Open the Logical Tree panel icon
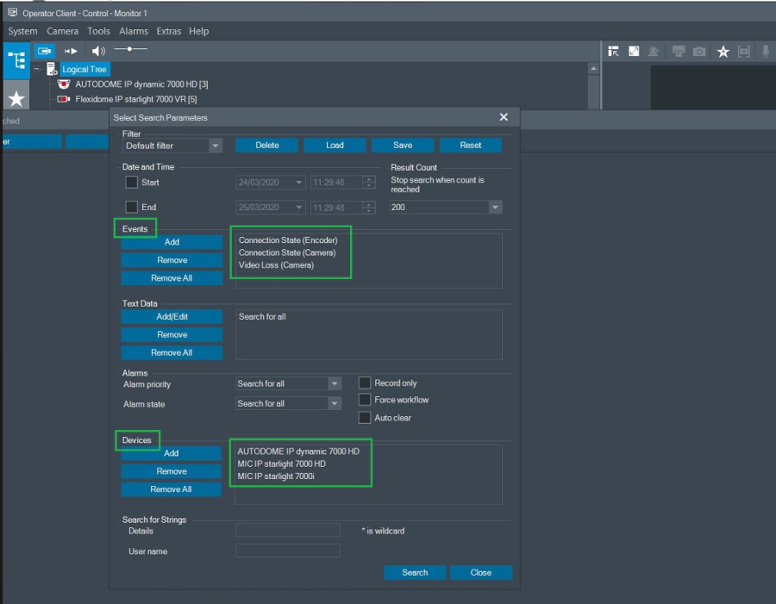 pyautogui.click(x=16, y=59)
